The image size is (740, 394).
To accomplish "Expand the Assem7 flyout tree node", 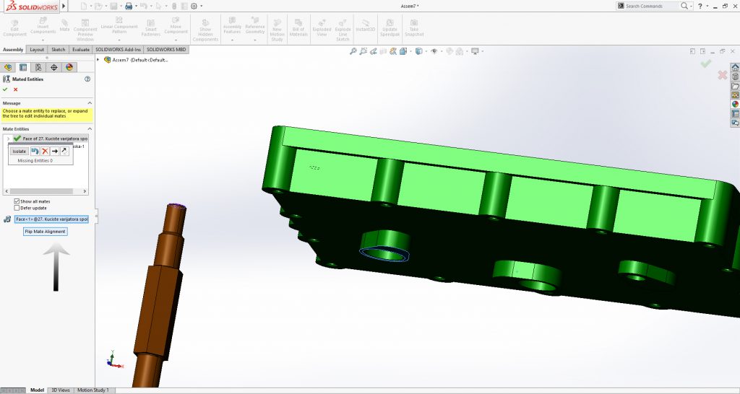I will [x=98, y=60].
